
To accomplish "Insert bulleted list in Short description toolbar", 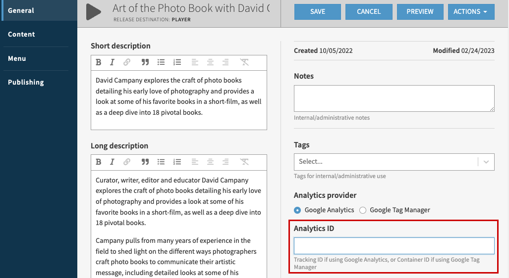I will [161, 62].
